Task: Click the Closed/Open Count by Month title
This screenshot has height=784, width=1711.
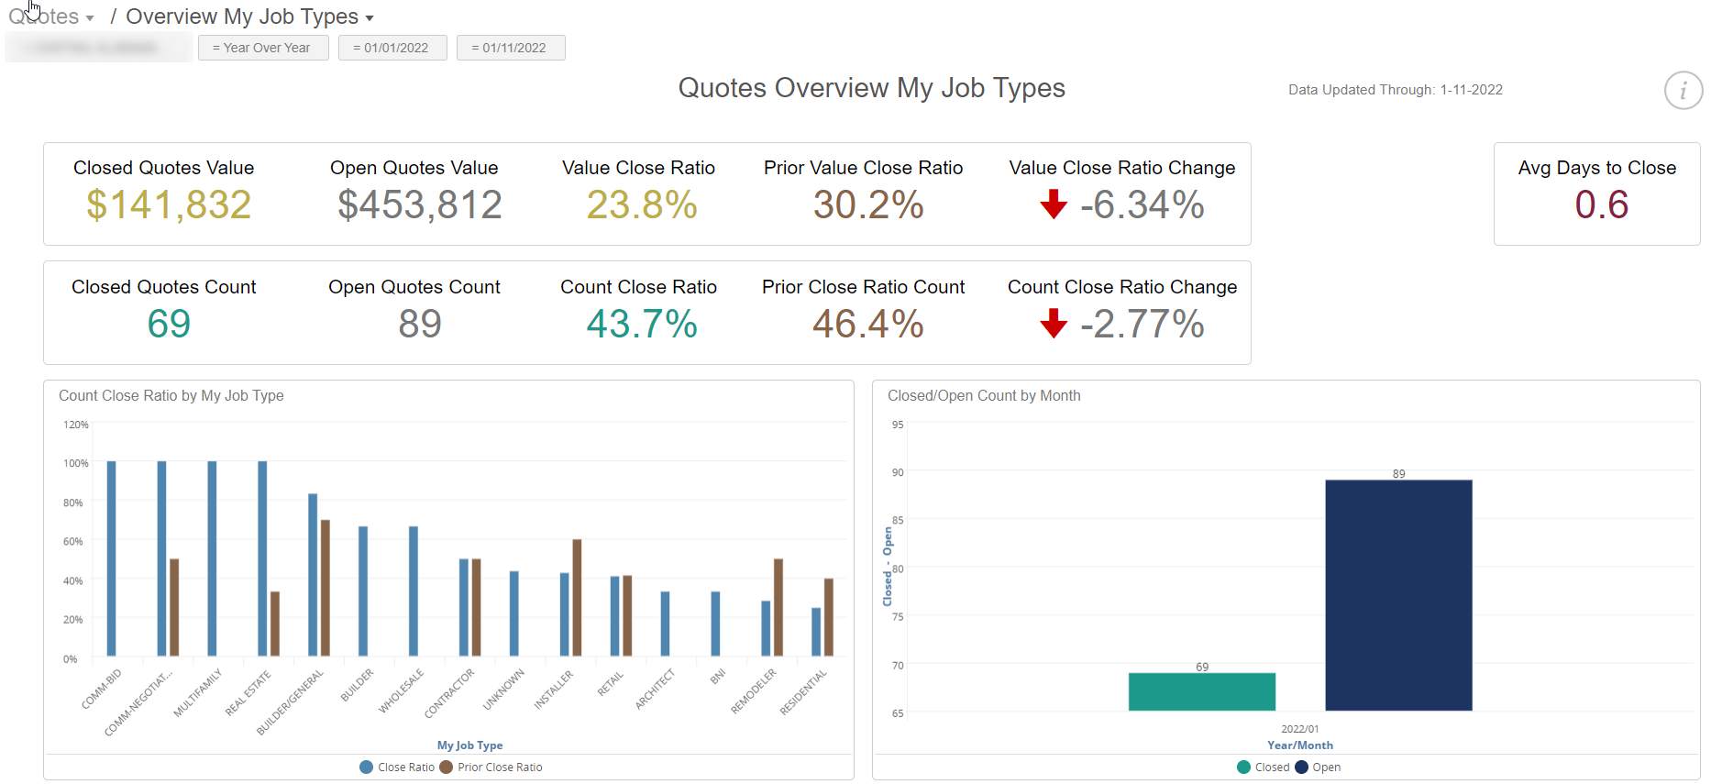Action: [x=984, y=396]
